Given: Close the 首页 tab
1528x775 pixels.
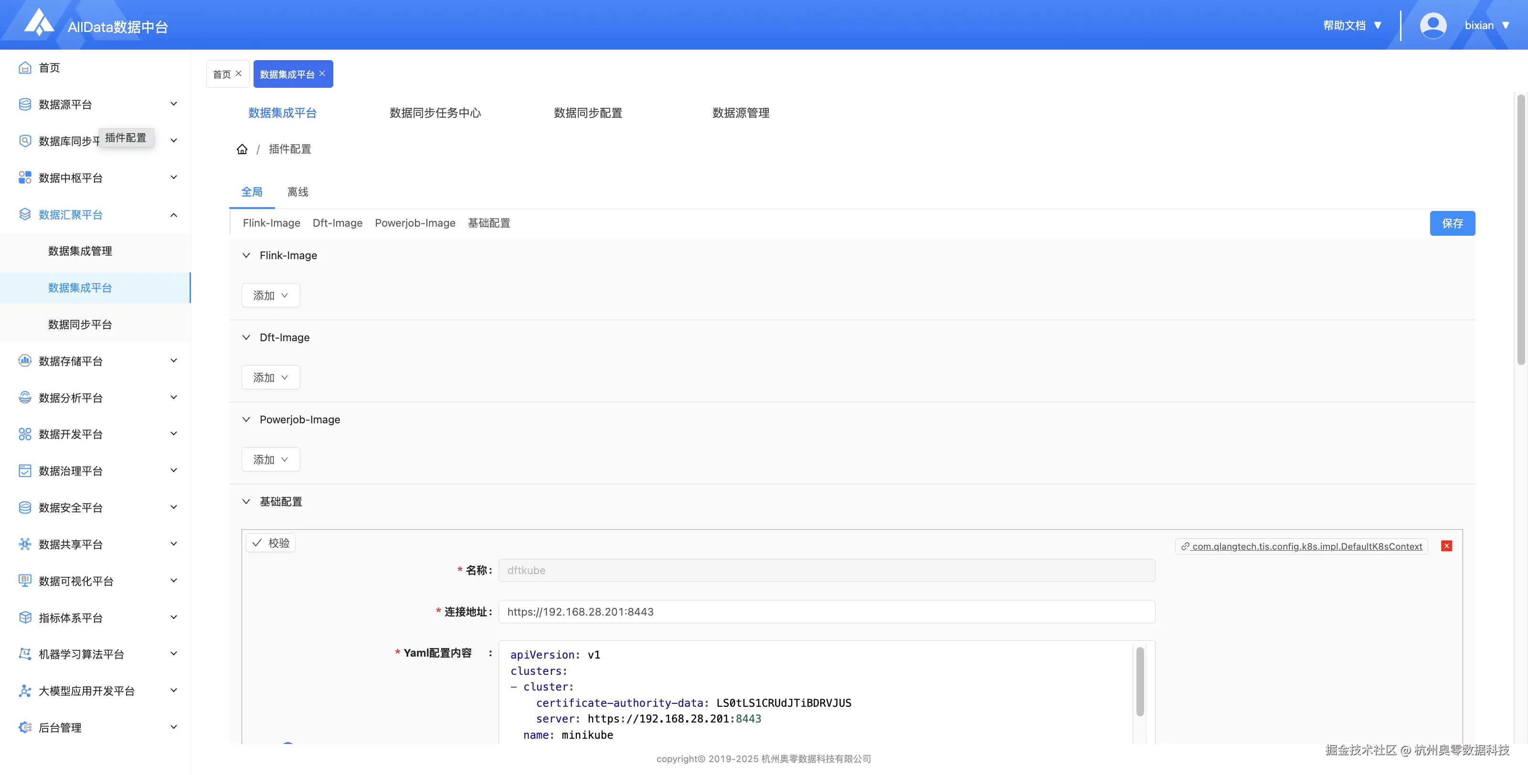Looking at the screenshot, I should click(238, 73).
